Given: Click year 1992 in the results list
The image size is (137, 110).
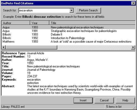Looking at the screenshot, I should [35, 38].
